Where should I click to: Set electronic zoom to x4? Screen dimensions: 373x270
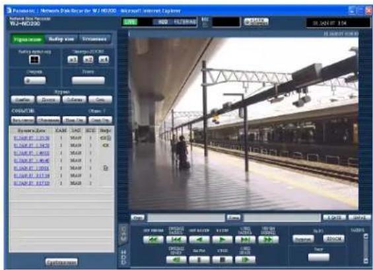pos(104,59)
